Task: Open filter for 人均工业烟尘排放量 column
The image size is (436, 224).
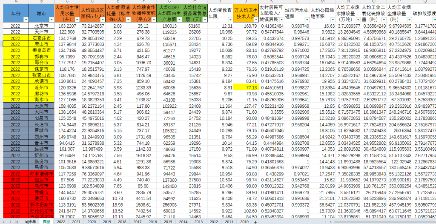Action: click(409, 20)
